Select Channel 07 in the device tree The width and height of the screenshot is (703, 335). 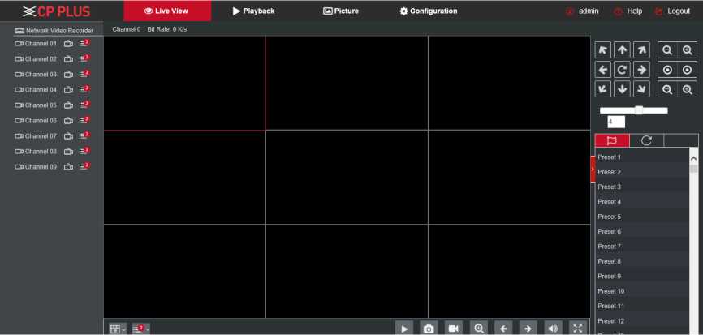(40, 136)
